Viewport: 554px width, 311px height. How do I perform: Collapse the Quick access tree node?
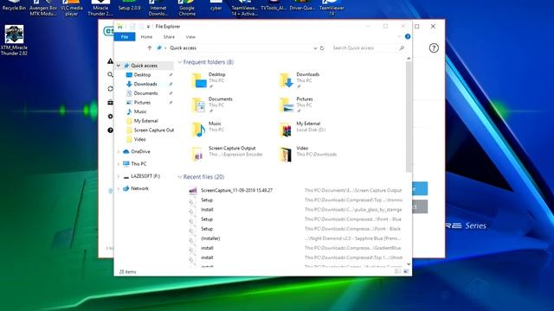[119, 66]
